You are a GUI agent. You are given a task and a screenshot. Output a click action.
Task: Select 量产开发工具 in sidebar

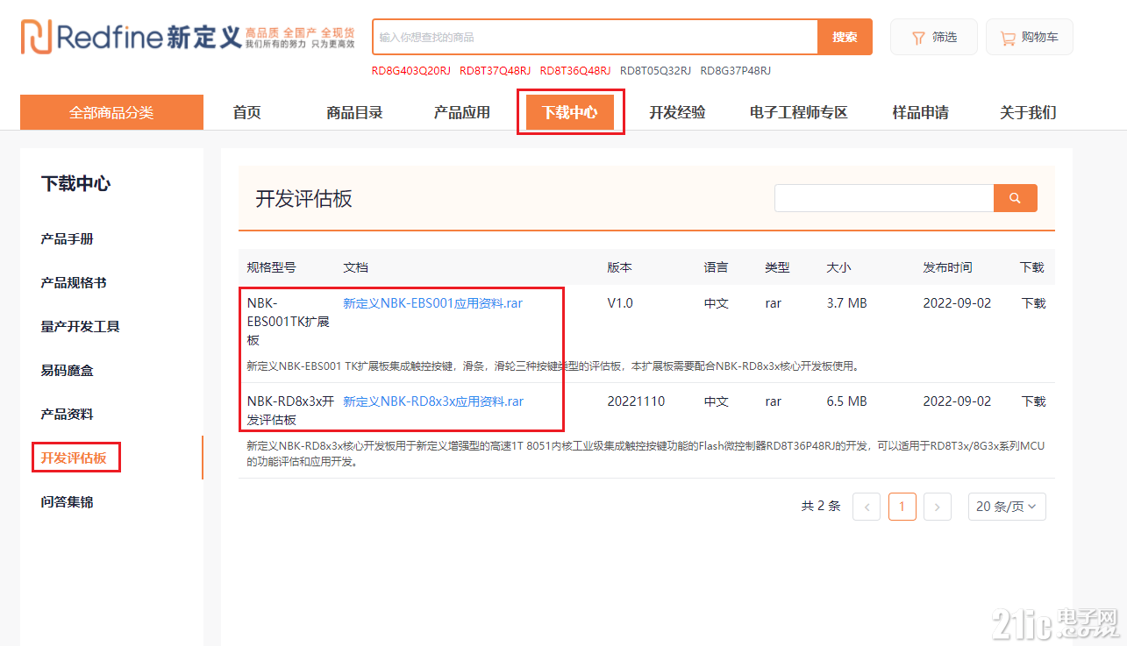pyautogui.click(x=80, y=326)
